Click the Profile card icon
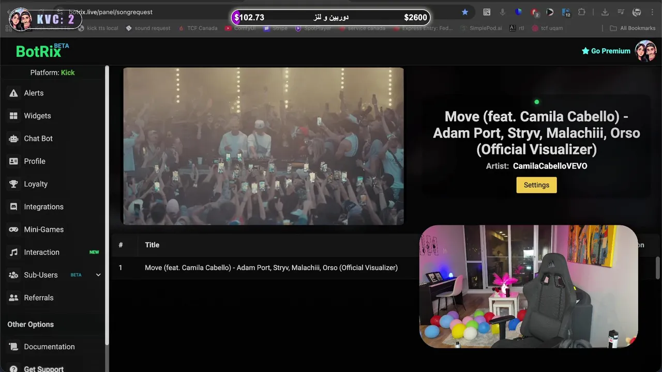Viewport: 662px width, 372px height. coord(13,161)
